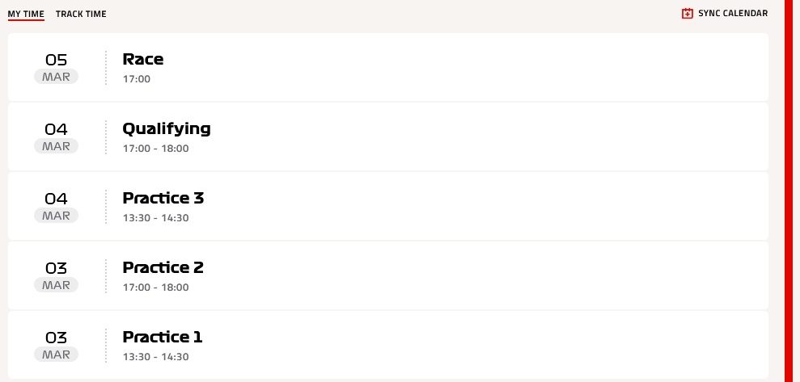
Task: Click the Race start time 17:00
Action: pyautogui.click(x=136, y=79)
